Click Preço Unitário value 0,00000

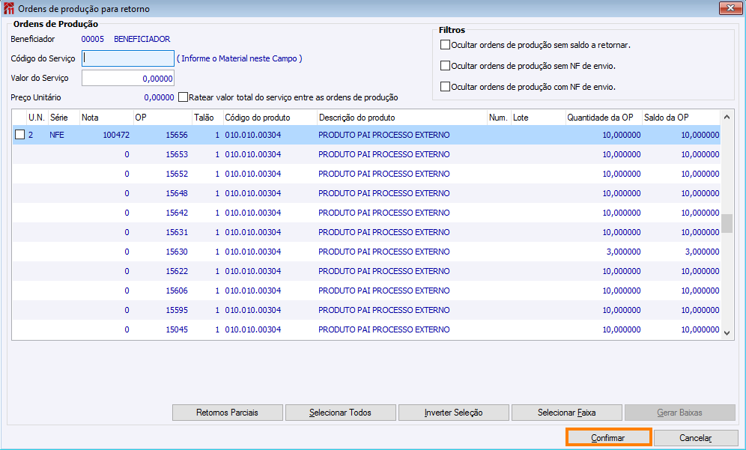tap(159, 97)
